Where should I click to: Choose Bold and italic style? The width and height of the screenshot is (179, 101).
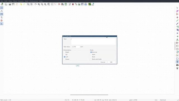96,59
